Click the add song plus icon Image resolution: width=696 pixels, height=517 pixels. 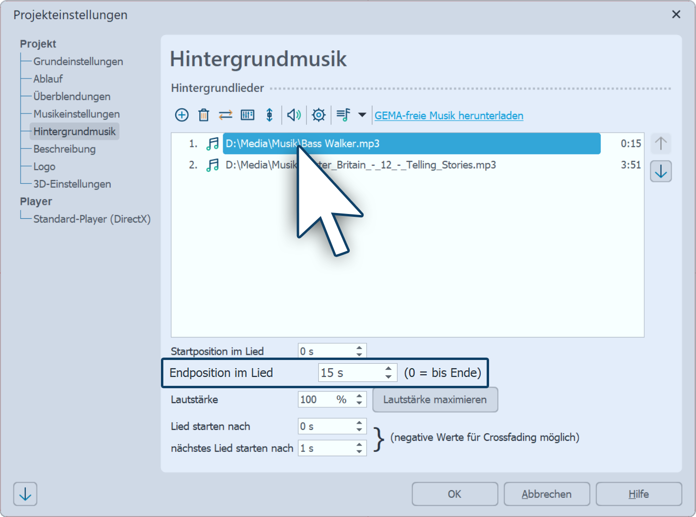pos(182,115)
